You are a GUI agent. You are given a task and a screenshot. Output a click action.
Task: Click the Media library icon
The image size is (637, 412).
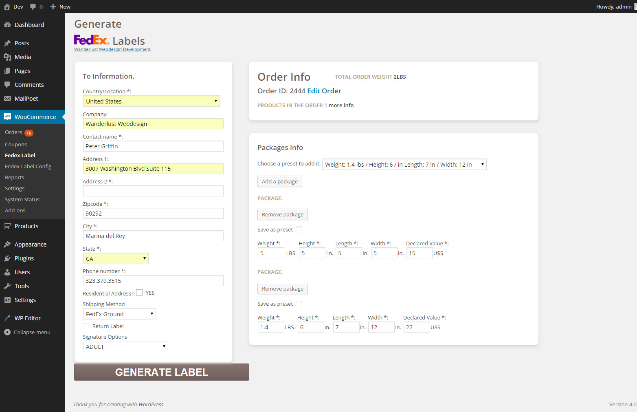coord(7,57)
